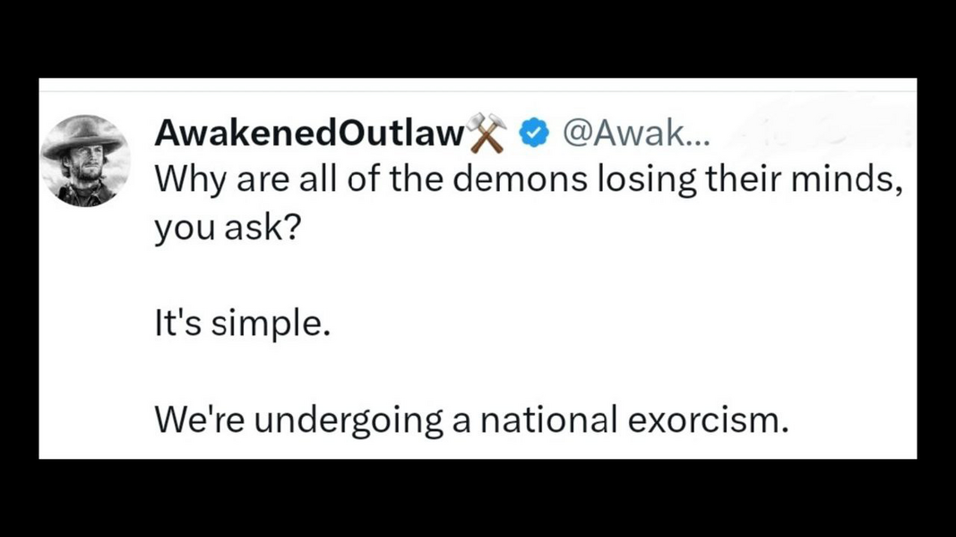Click the AwakenedOutlaw display name
Viewport: 956px width, 537px height.
point(308,133)
